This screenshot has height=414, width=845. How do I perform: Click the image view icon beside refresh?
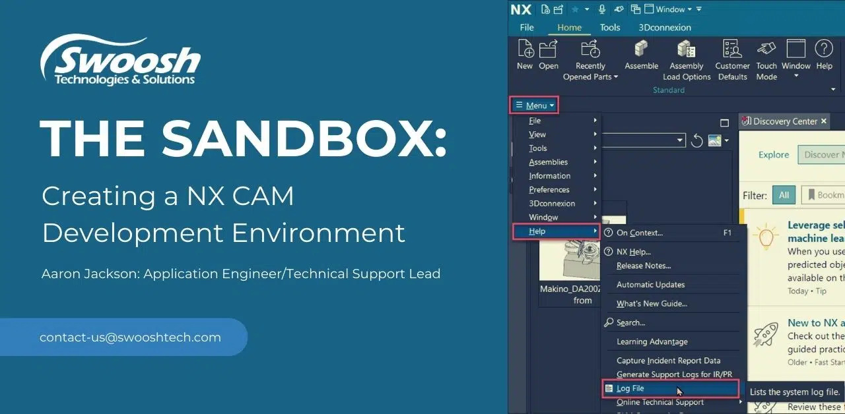[x=714, y=140]
